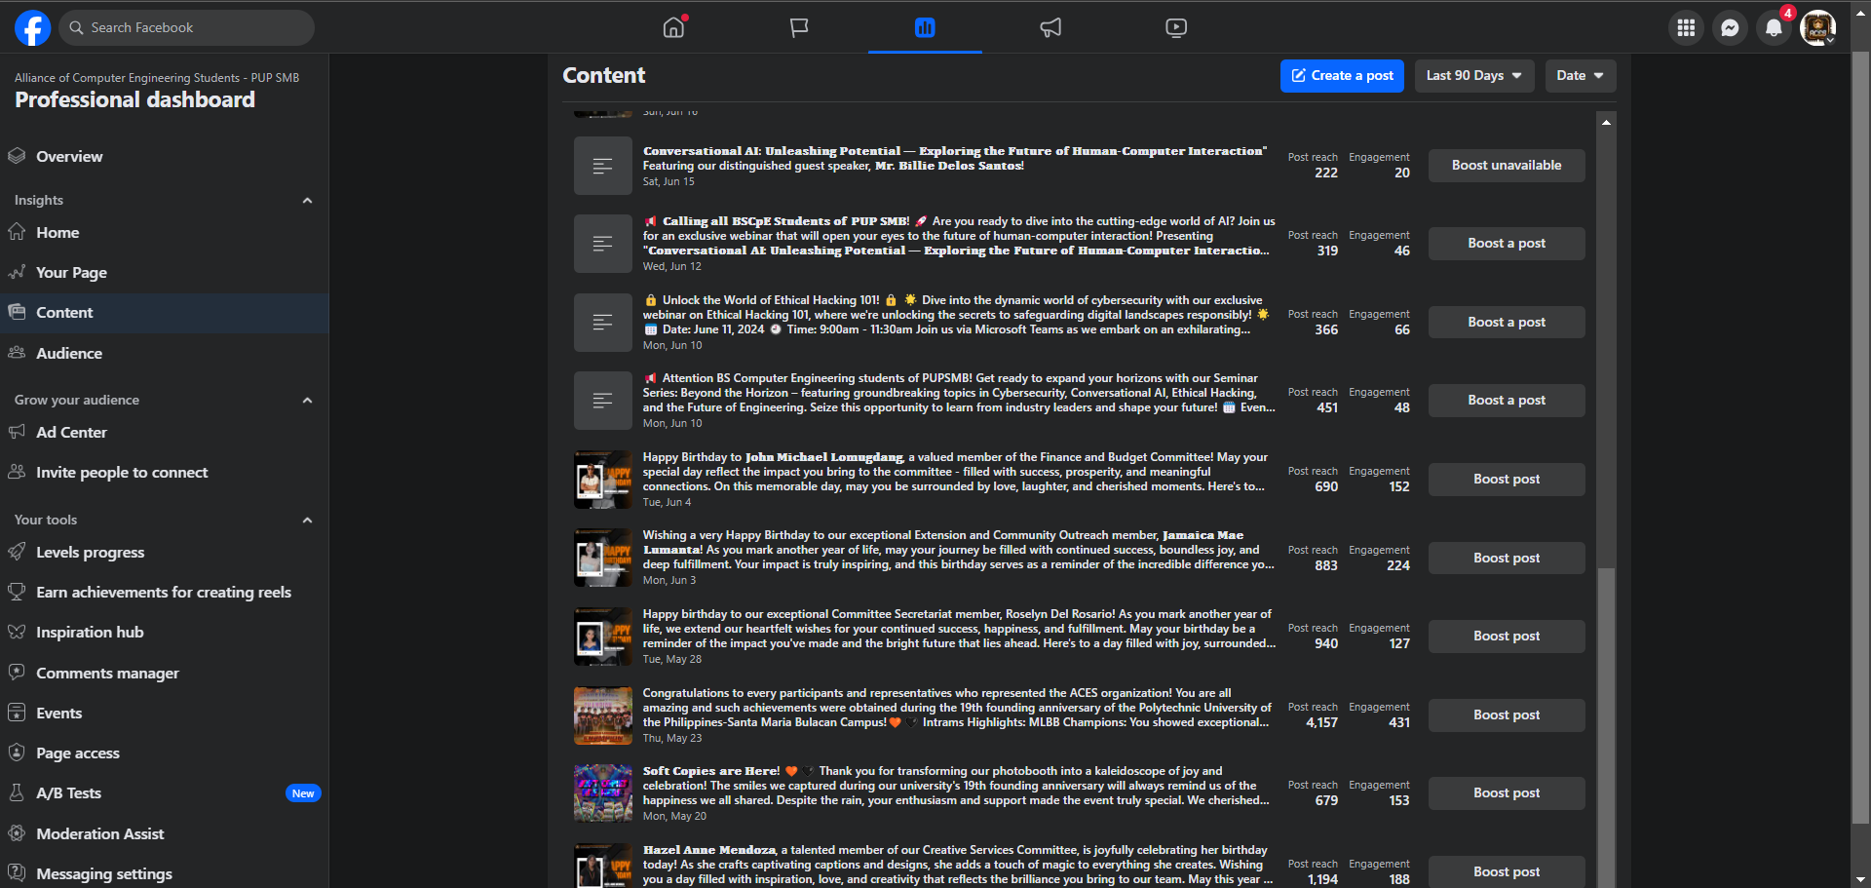Click the Ad Center megaphone sidebar icon
The height and width of the screenshot is (888, 1871).
(x=17, y=432)
